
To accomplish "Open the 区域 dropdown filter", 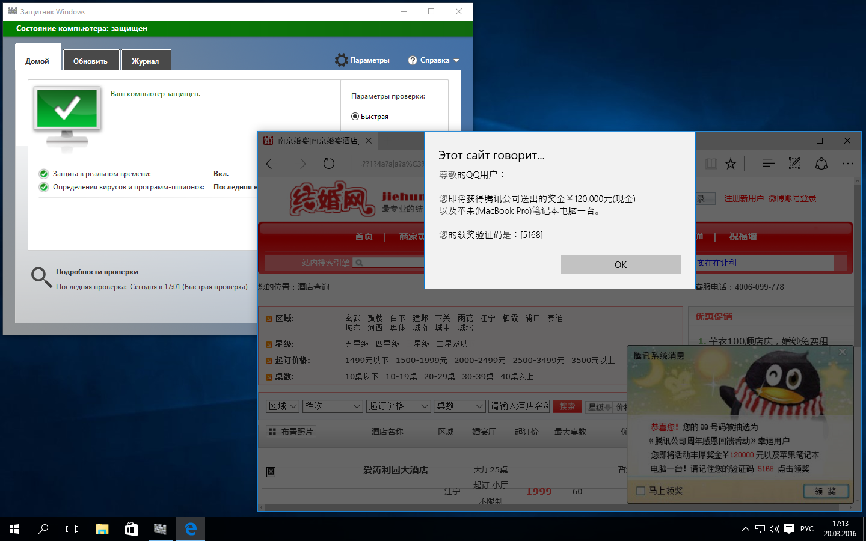I will pos(283,406).
